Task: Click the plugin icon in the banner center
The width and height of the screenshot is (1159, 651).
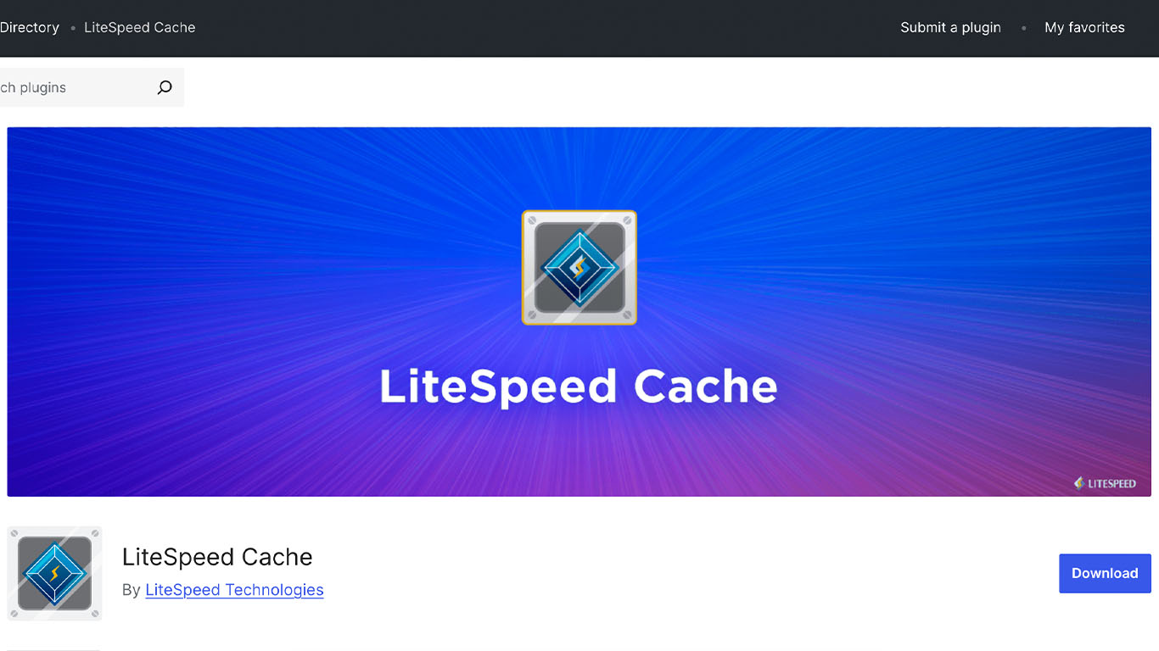Action: [579, 268]
